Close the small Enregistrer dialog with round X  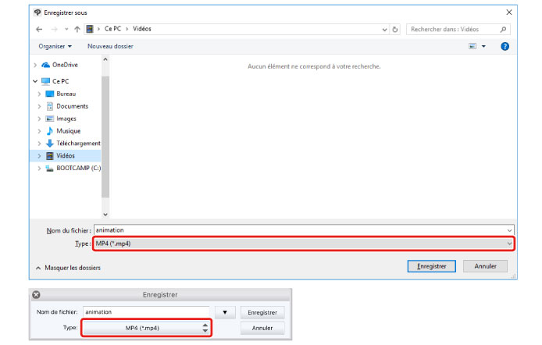pyautogui.click(x=36, y=294)
